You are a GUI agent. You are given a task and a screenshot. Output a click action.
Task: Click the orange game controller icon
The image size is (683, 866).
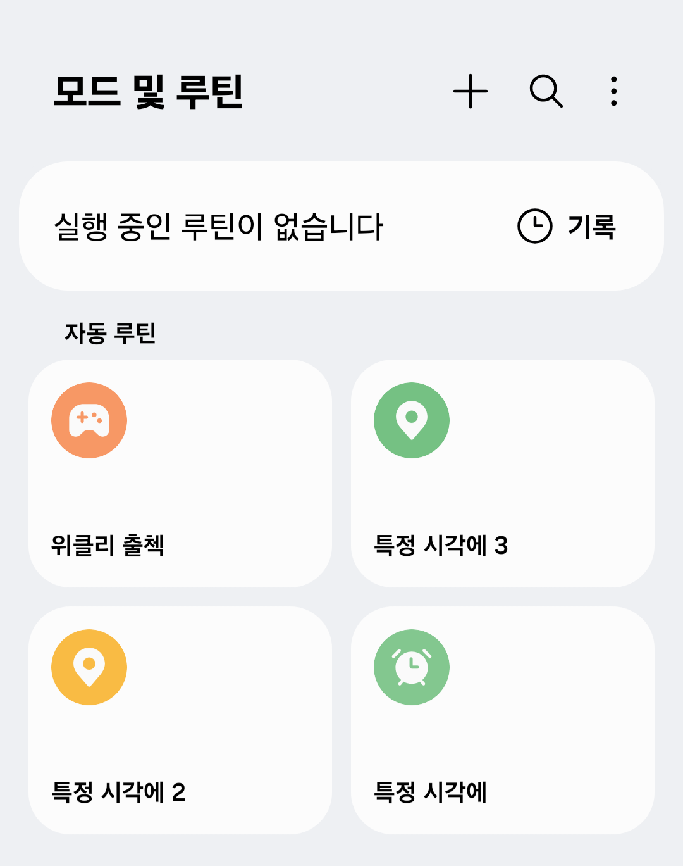coord(89,420)
